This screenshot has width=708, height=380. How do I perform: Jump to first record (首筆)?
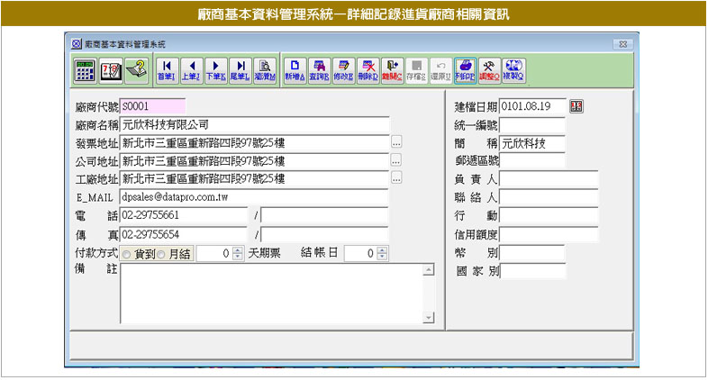coord(167,70)
